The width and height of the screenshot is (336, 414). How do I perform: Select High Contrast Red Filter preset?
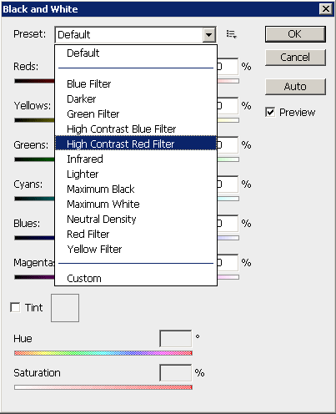(x=136, y=144)
